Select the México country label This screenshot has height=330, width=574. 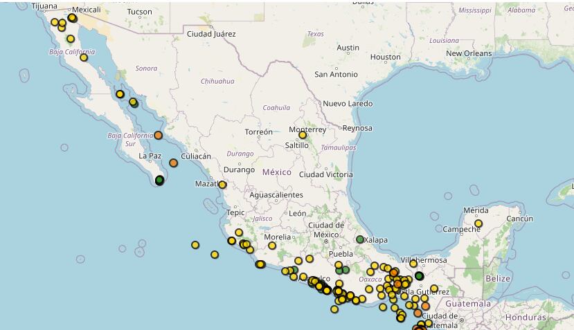(x=277, y=172)
